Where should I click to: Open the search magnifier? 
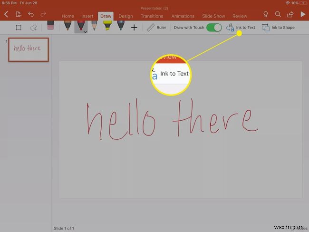tap(278, 14)
